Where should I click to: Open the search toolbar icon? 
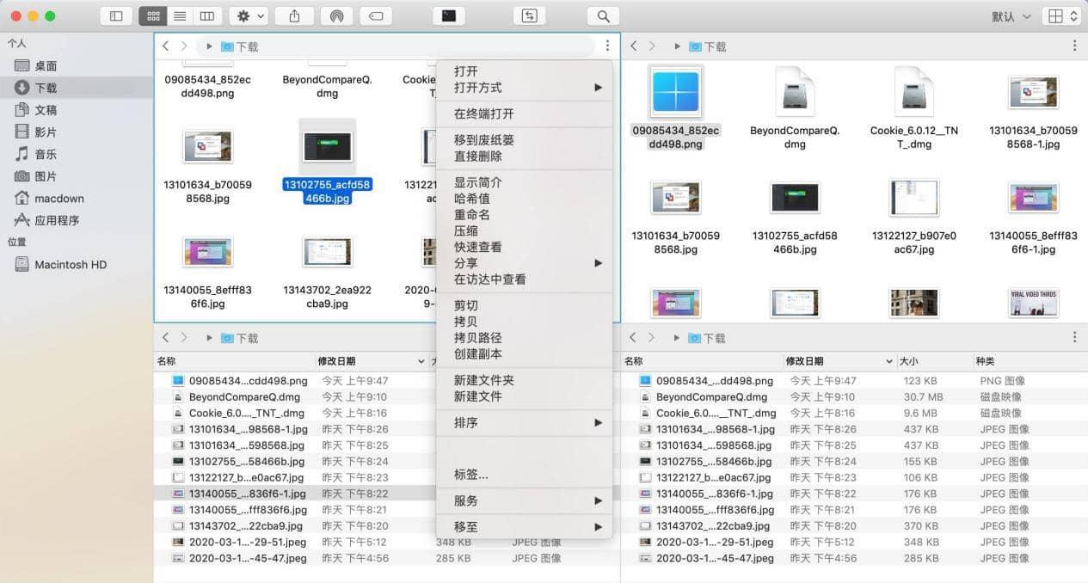point(602,15)
